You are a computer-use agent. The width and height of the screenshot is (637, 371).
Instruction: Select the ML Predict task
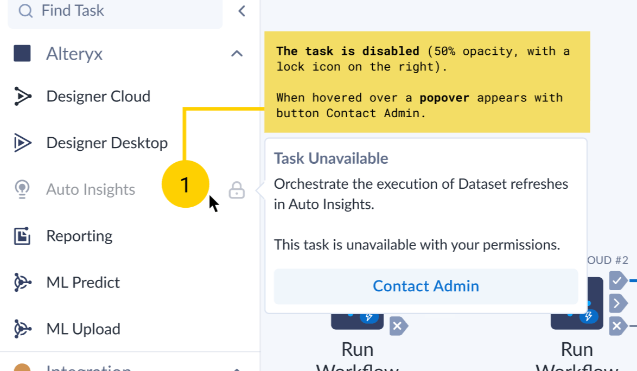tap(82, 283)
